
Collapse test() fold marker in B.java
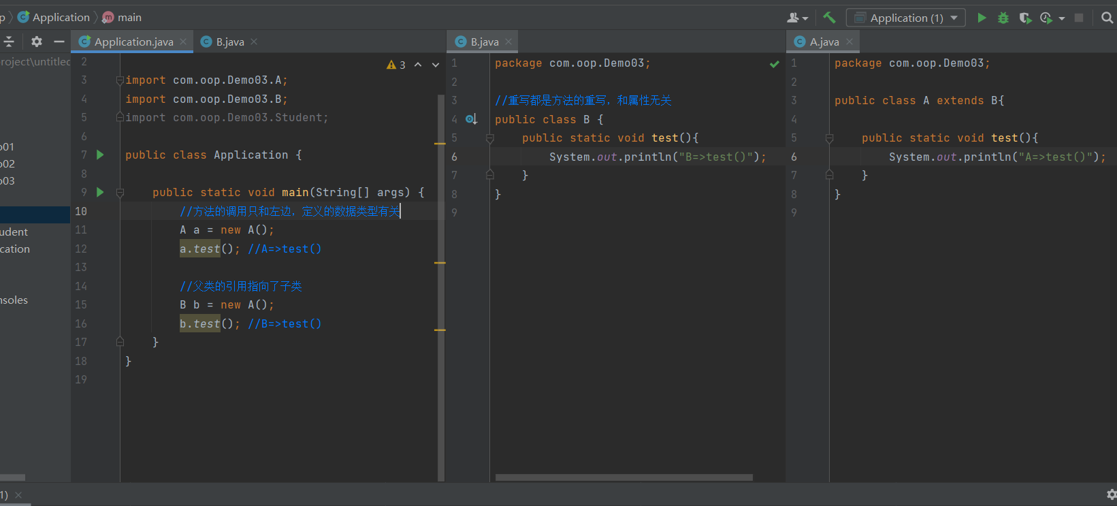[489, 138]
